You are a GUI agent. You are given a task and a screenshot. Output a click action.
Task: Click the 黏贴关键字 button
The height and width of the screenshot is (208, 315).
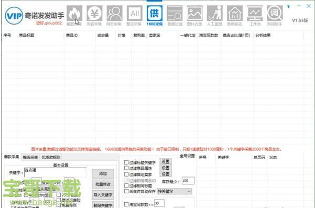click(x=103, y=205)
